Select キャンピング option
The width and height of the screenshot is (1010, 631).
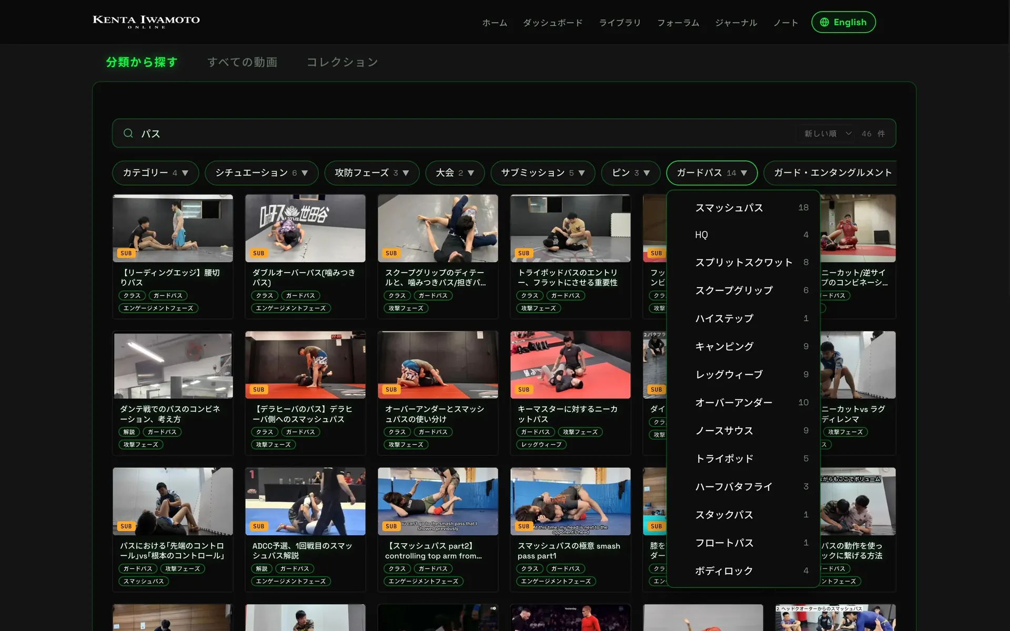pos(744,347)
